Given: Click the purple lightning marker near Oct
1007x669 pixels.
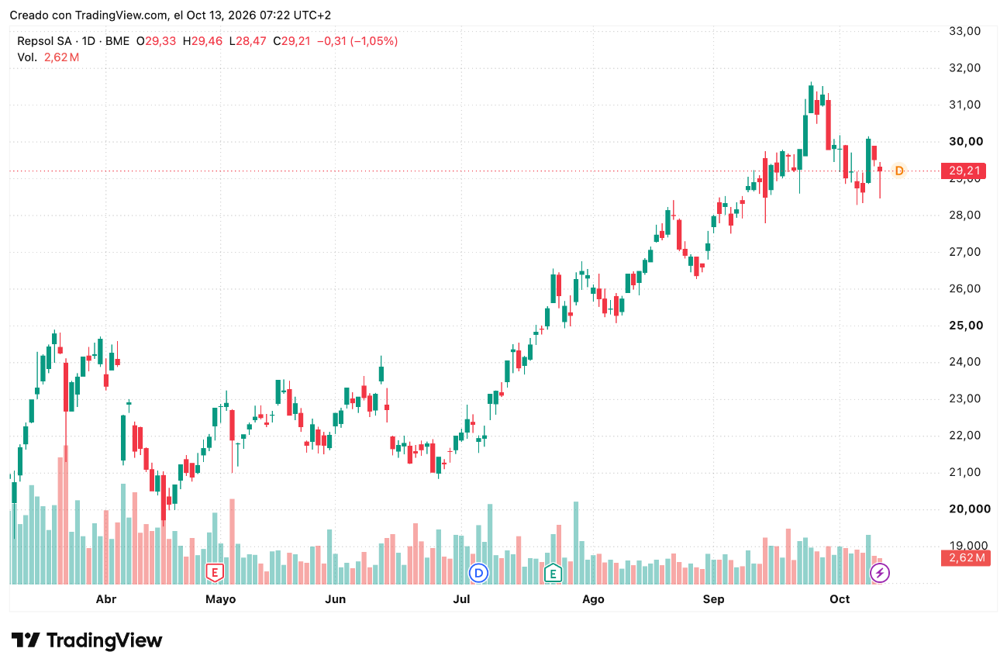Looking at the screenshot, I should (880, 573).
